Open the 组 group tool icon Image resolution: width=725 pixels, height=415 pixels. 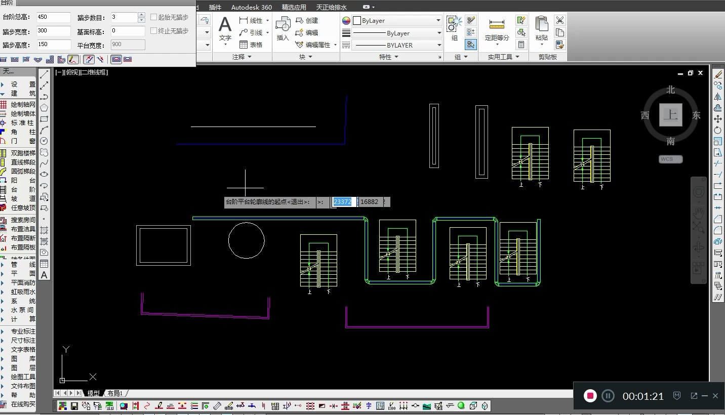coord(454,29)
